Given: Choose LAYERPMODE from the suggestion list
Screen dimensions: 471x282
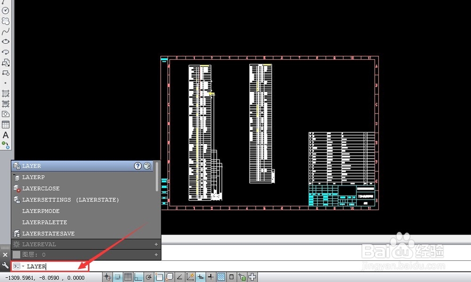Looking at the screenshot, I should tap(82, 211).
